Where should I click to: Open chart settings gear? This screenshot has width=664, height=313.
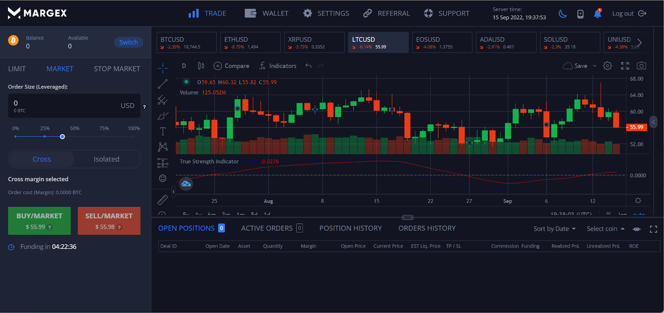(608, 66)
